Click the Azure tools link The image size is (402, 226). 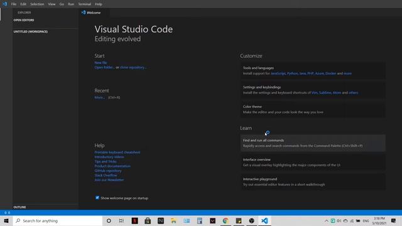(320, 73)
